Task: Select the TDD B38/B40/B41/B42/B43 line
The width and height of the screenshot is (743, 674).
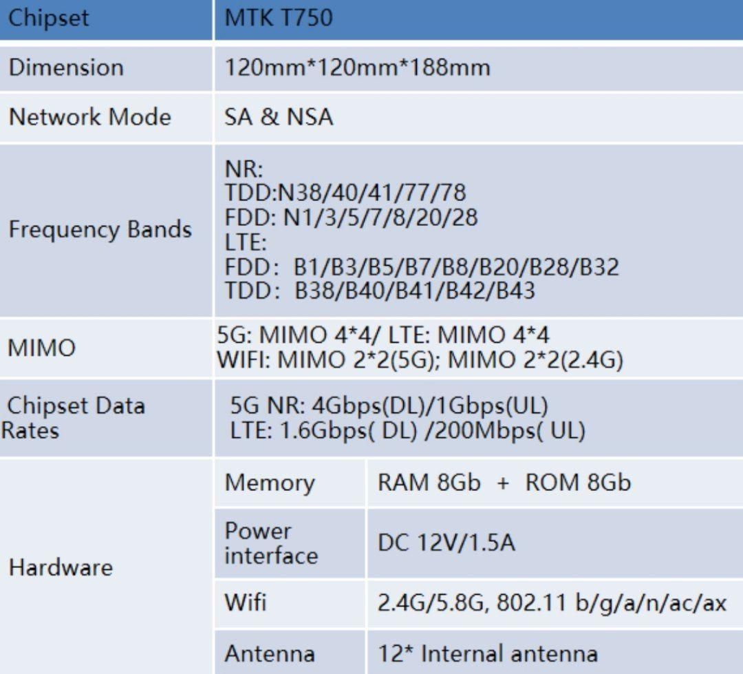Action: click(380, 291)
